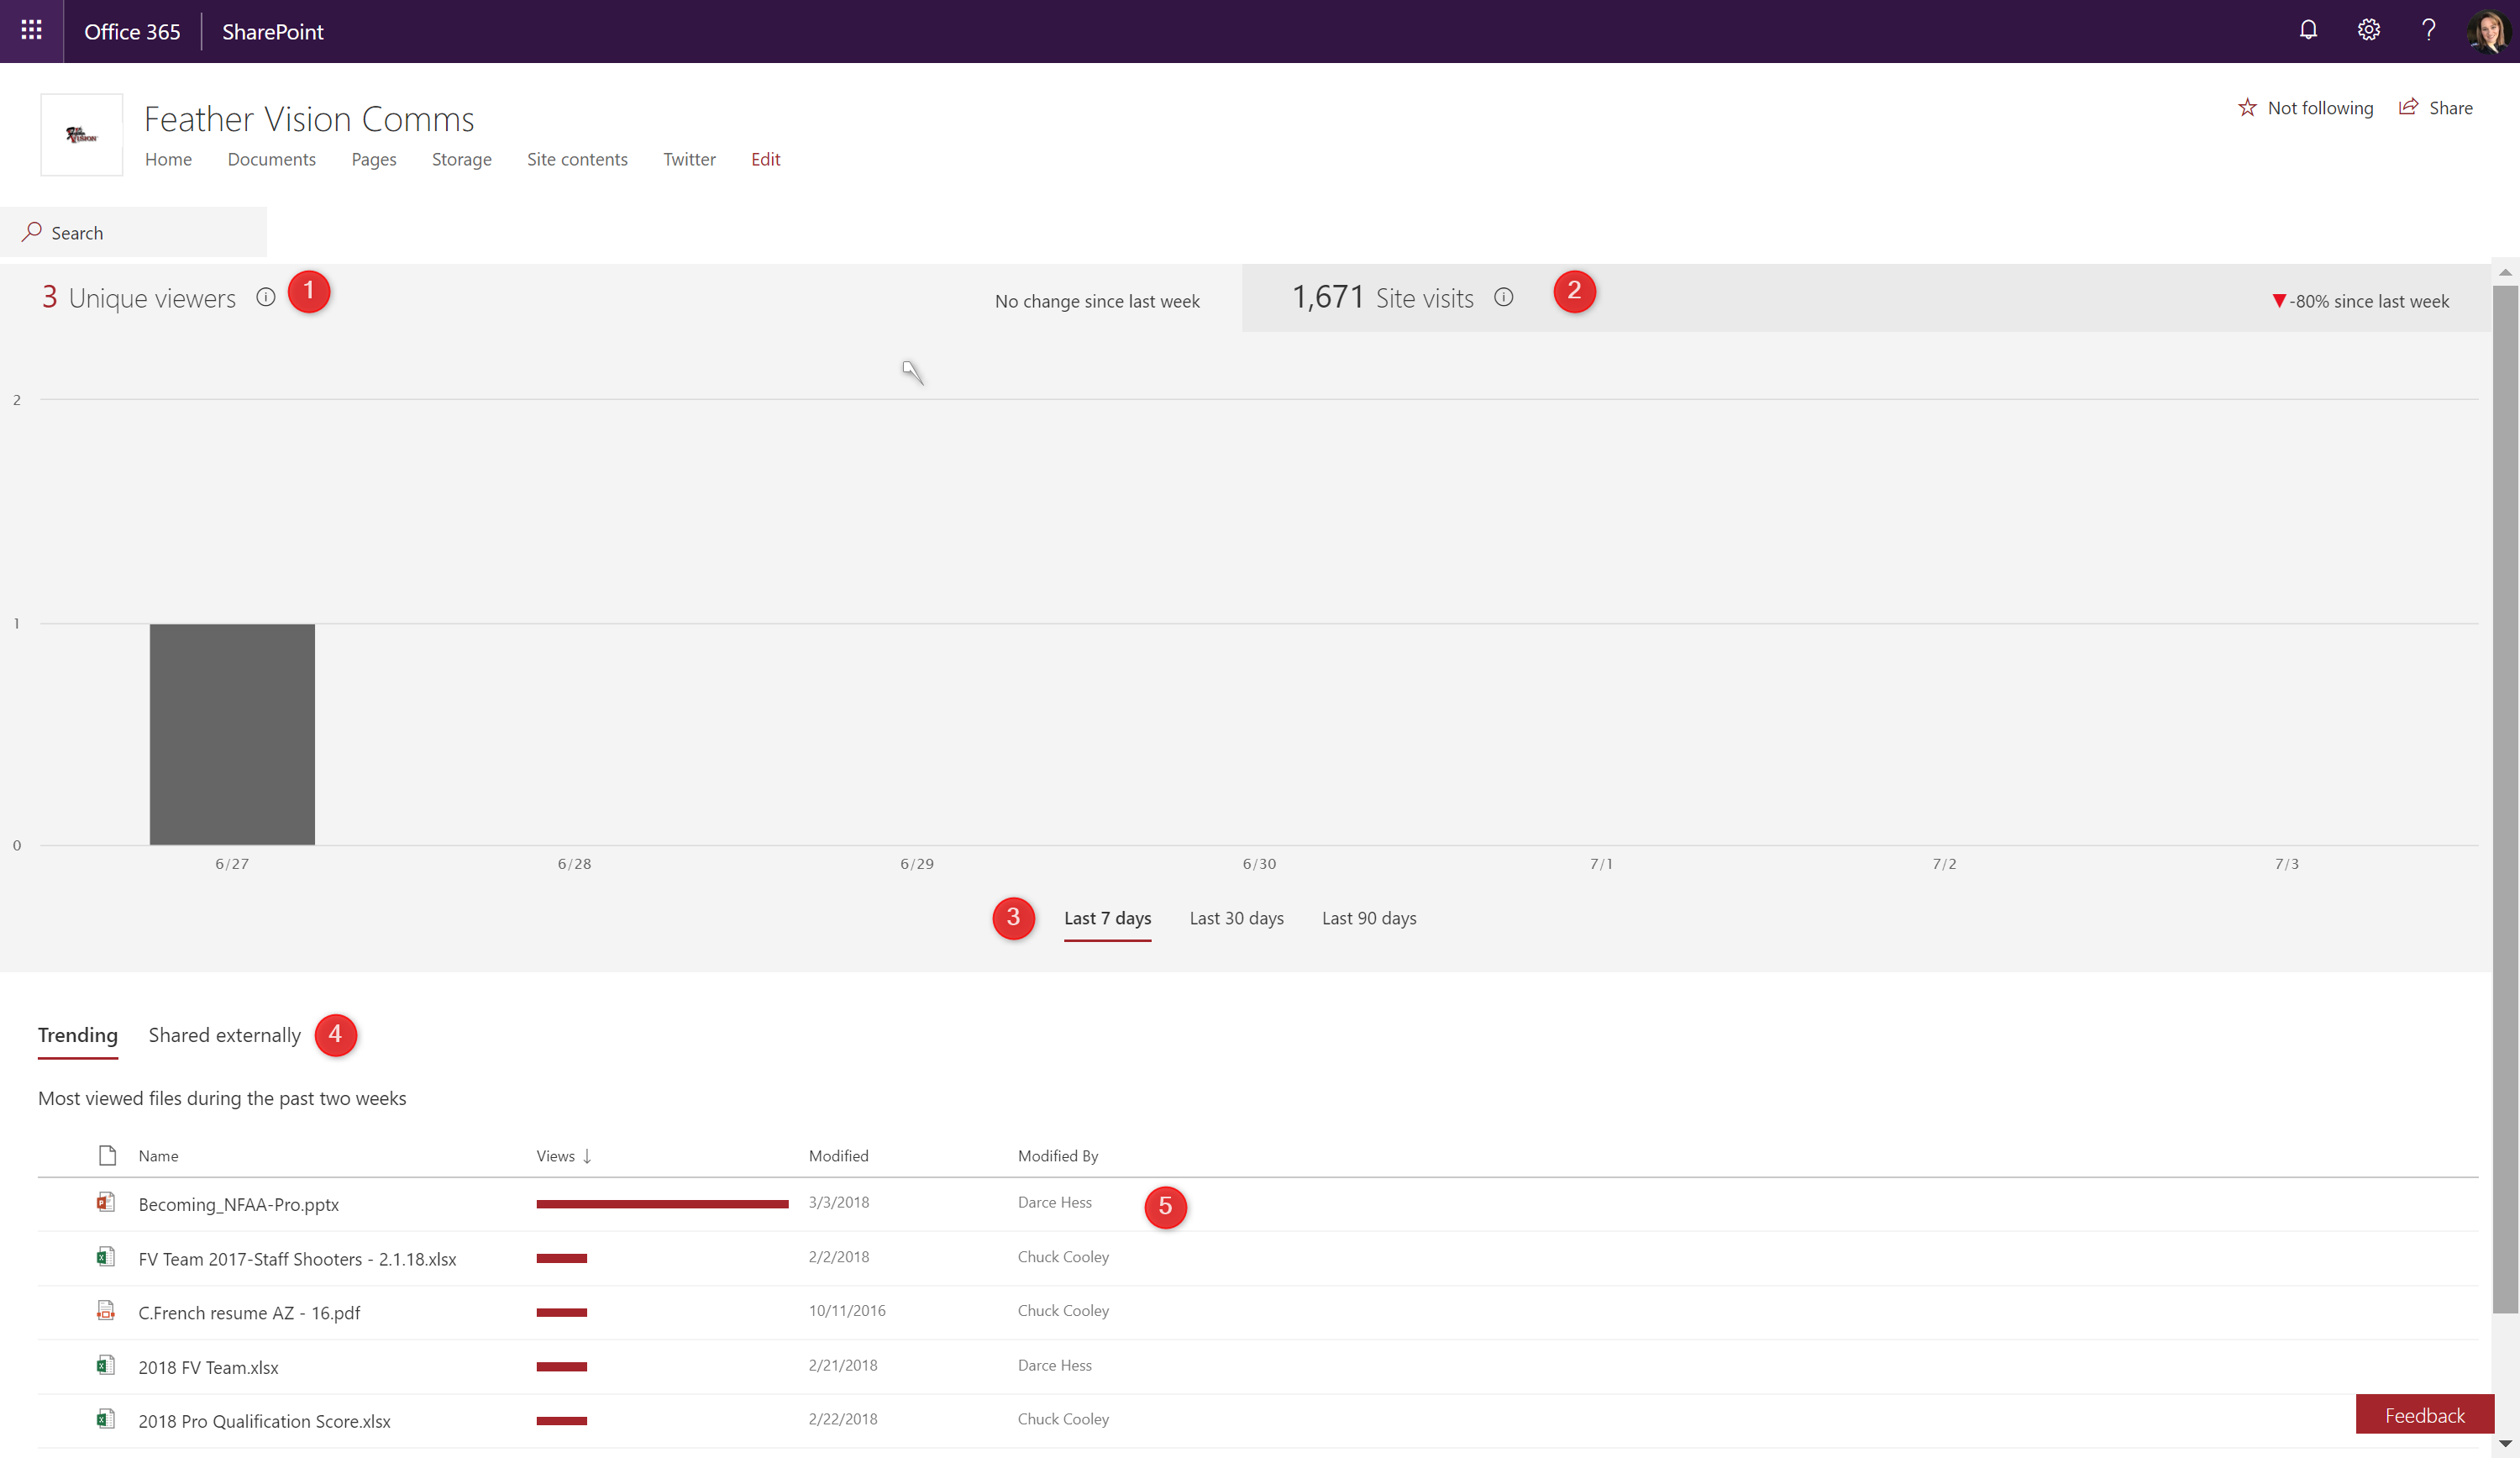
Task: Click Edit in the site navigation
Action: 765,159
